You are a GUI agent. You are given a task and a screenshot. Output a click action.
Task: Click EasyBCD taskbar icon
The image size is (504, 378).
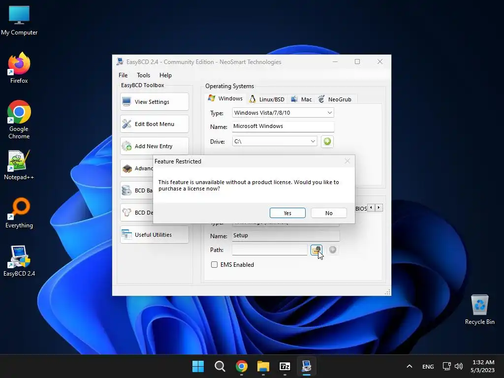[x=306, y=366]
